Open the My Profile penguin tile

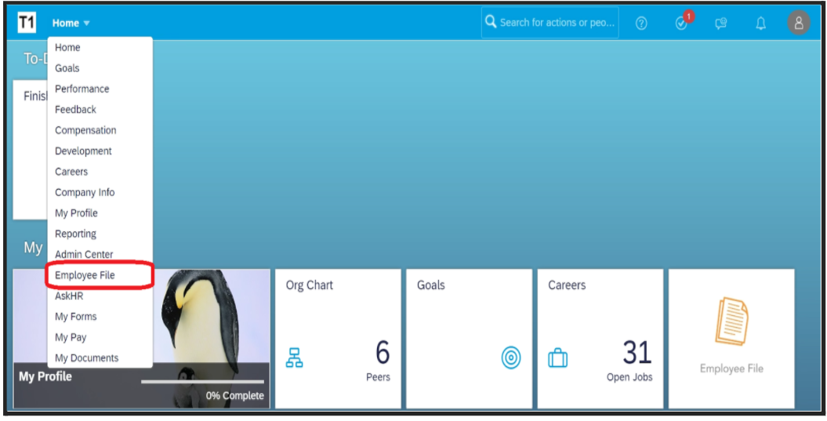click(x=212, y=329)
